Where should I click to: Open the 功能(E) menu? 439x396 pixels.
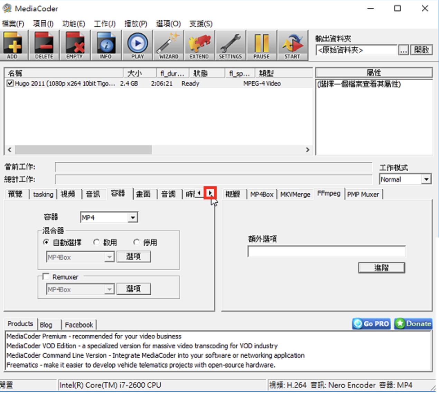(74, 24)
